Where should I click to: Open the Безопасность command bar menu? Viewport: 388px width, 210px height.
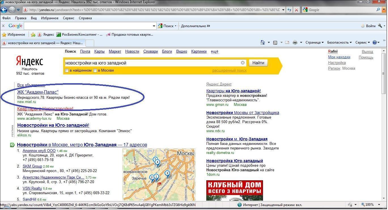coord(339,42)
